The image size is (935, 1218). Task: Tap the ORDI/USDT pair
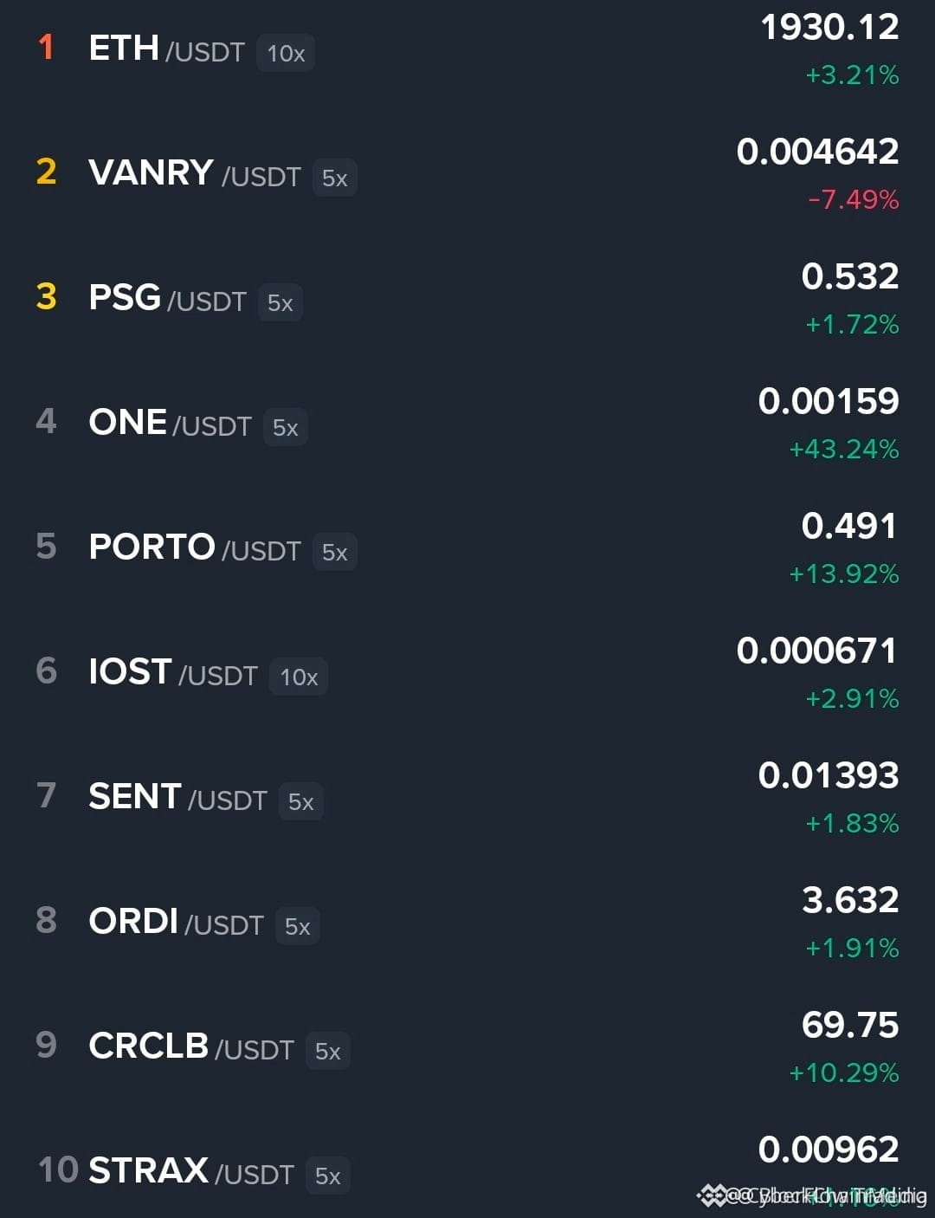pos(467,923)
